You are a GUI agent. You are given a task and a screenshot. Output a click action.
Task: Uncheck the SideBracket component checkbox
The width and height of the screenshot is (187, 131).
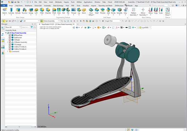tap(10, 37)
